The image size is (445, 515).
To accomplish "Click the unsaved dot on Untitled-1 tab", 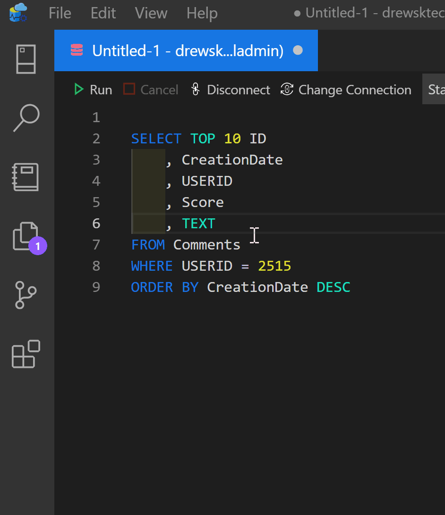I will (x=298, y=50).
